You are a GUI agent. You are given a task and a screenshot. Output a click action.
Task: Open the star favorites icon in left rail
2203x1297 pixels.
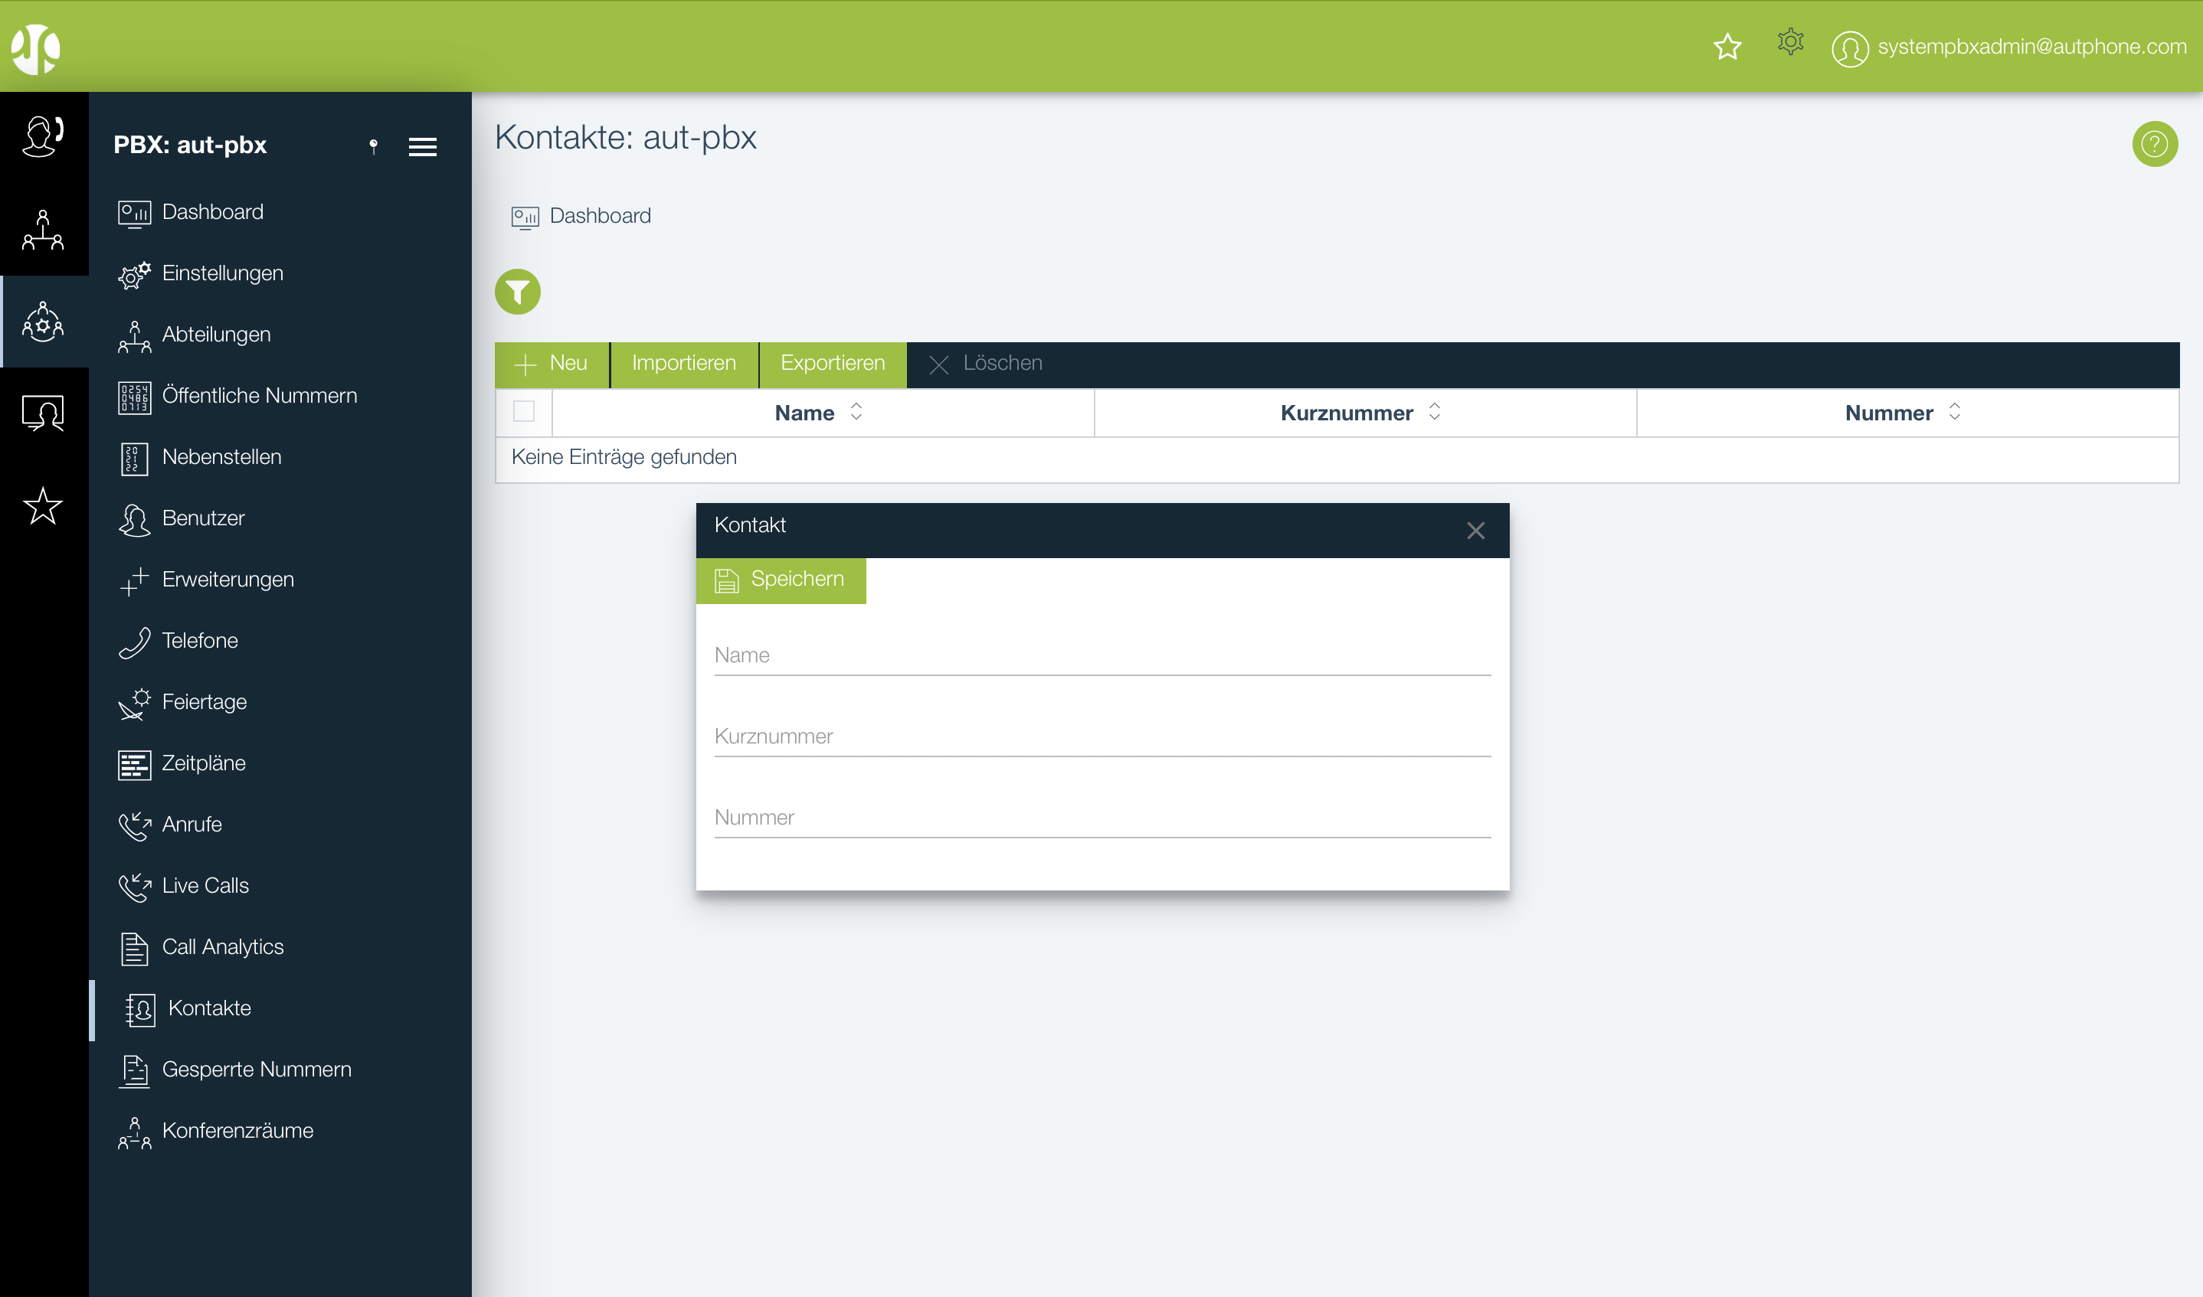(x=43, y=506)
